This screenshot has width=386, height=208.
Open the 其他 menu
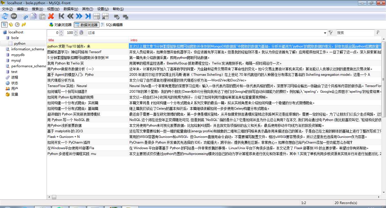click(x=88, y=9)
